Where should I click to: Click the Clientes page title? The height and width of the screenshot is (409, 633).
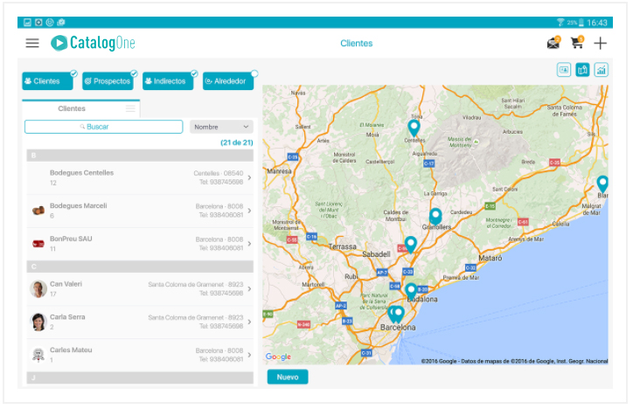coord(357,43)
